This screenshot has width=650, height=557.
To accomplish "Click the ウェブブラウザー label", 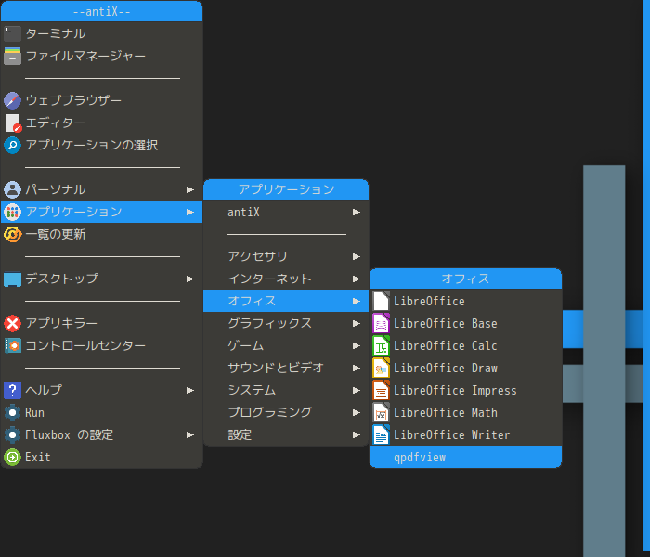I will coord(73,100).
